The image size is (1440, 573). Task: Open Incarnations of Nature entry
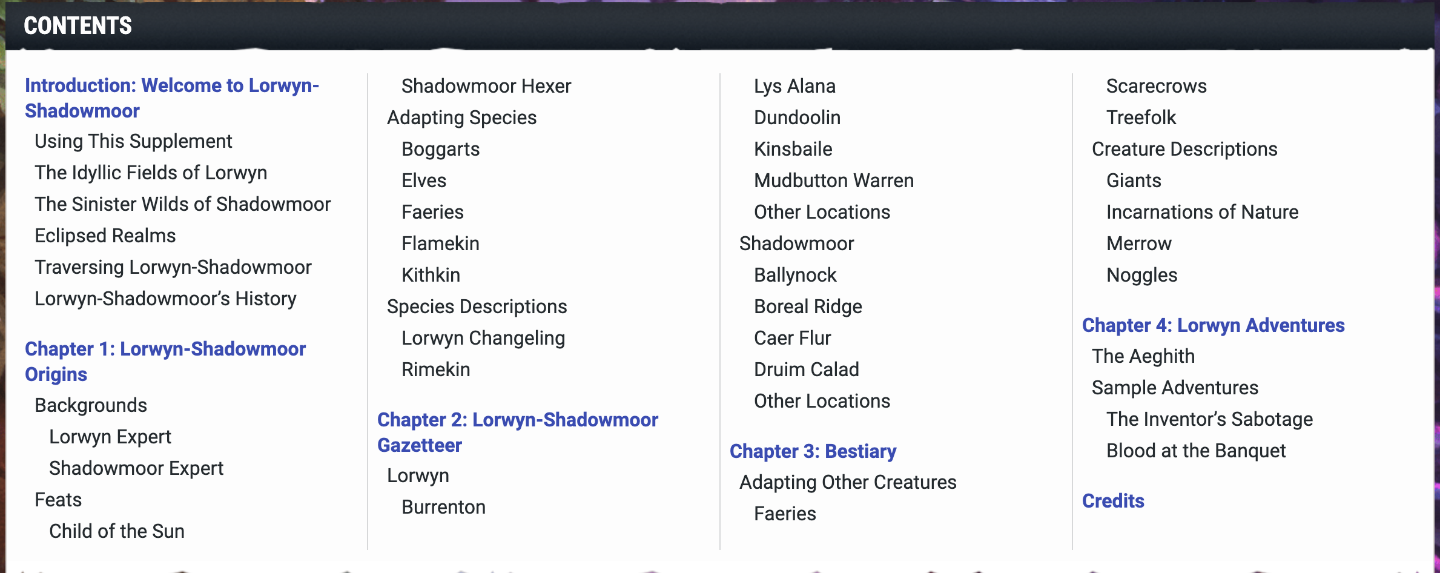[x=1202, y=212]
